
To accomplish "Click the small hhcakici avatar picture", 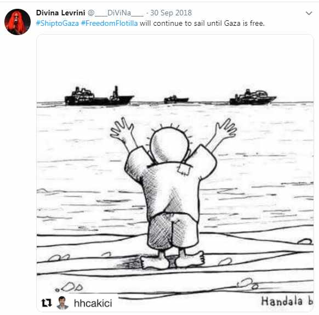I will point(62,303).
